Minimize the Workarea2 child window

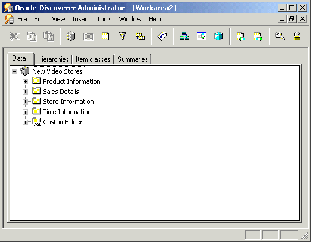282,19
